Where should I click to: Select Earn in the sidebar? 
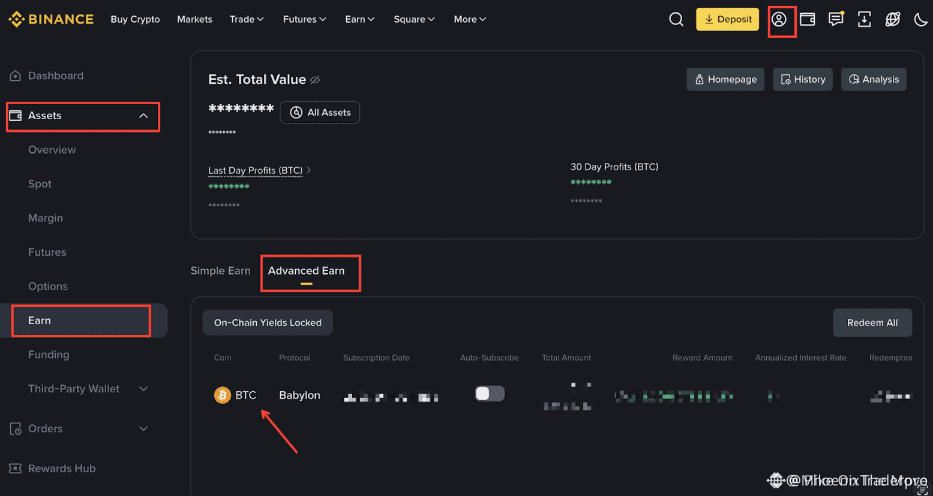pos(40,320)
